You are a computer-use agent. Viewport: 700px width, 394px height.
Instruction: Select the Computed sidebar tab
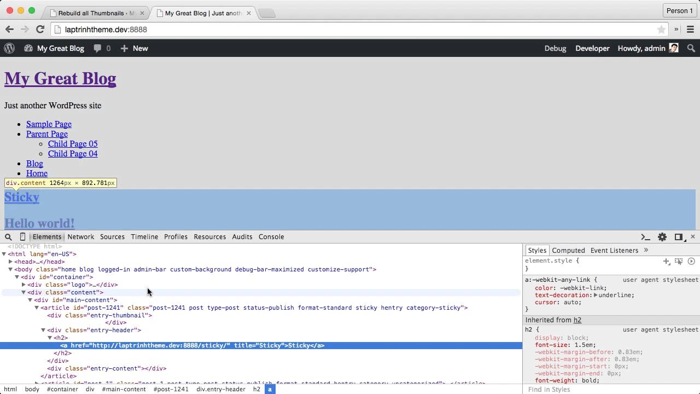[568, 250]
